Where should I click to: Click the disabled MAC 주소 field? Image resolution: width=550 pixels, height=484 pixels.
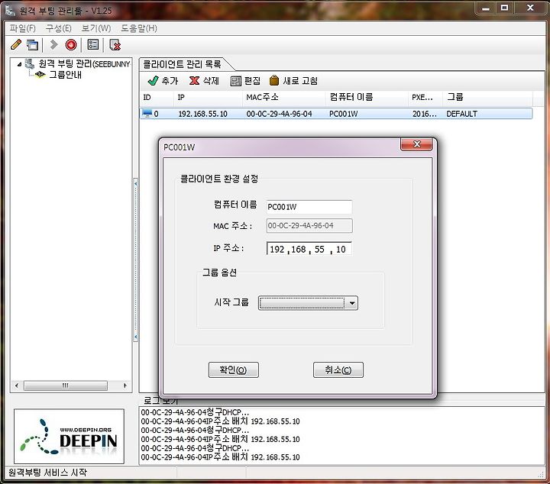309,226
